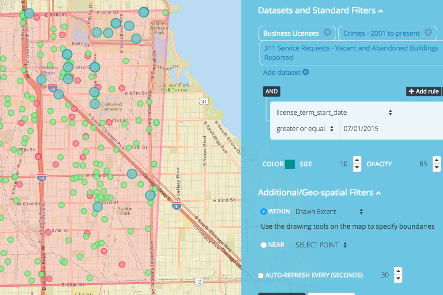
Task: Click the Add rule button
Action: 424,91
